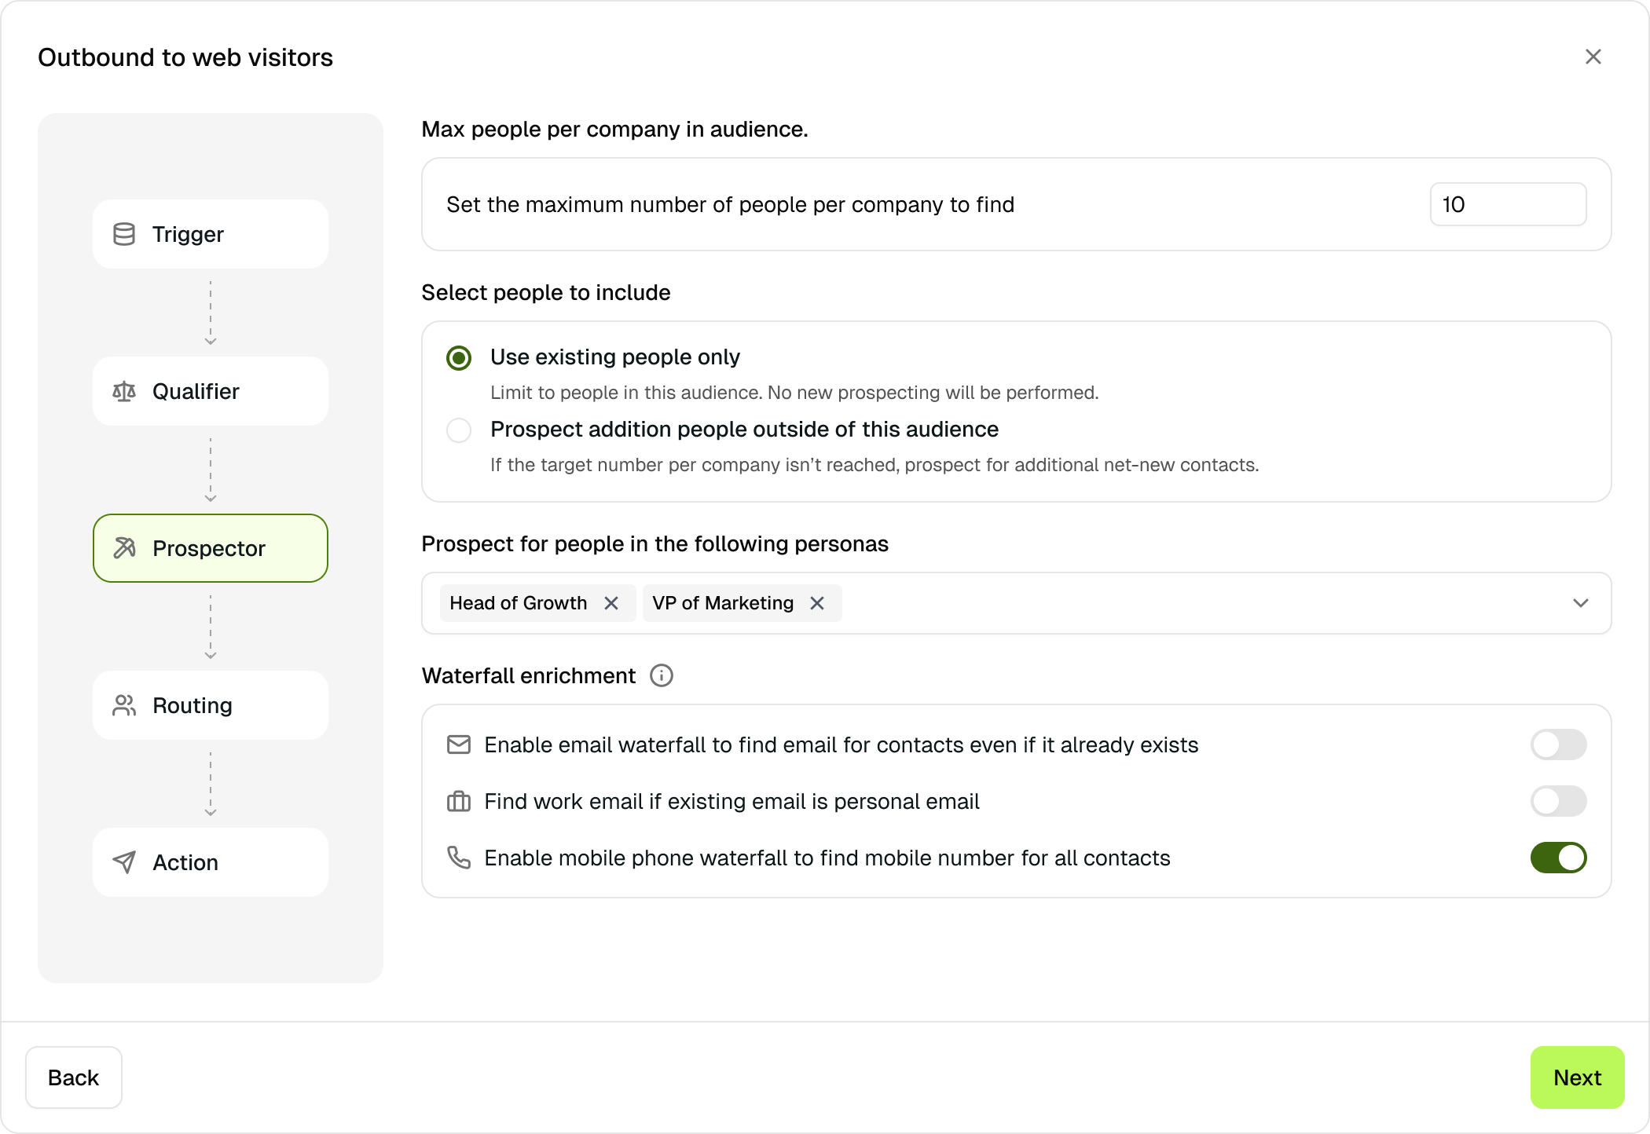The height and width of the screenshot is (1134, 1650).
Task: Open the Qualifier step
Action: click(211, 391)
